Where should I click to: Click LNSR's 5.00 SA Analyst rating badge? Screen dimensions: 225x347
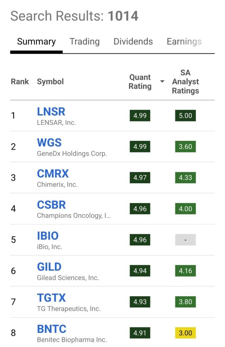point(185,115)
